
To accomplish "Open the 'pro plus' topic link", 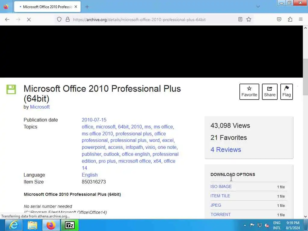I will (x=107, y=161).
